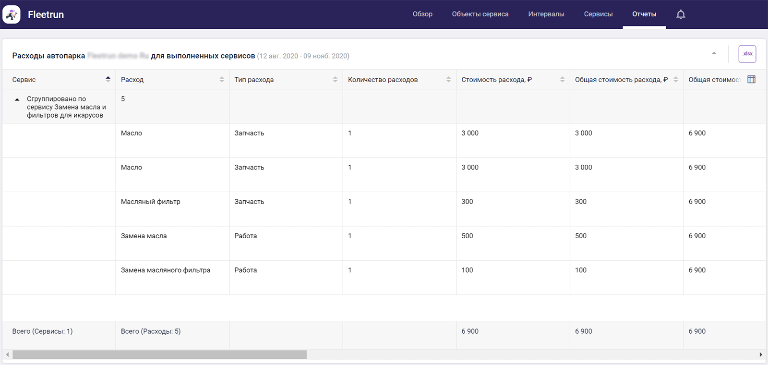The width and height of the screenshot is (768, 365).
Task: Open the Сервисы tab
Action: tap(598, 14)
